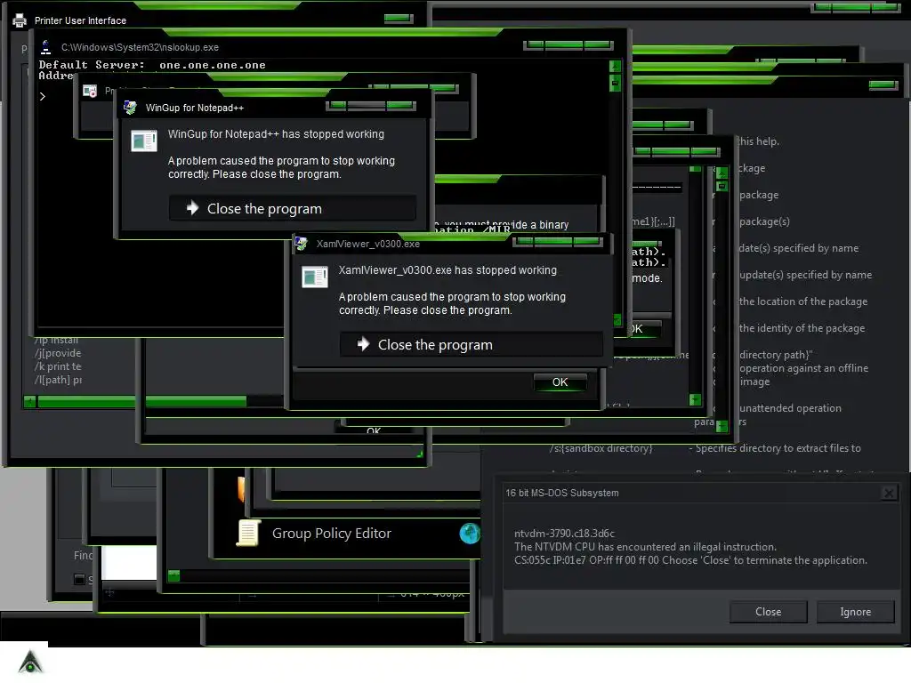Click the 'WinGup for Notepad++ has stopped working' heading
This screenshot has width=911, height=683.
[276, 134]
